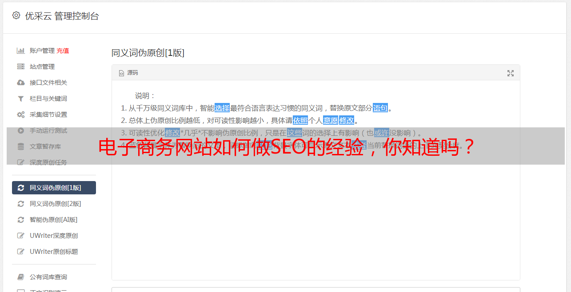This screenshot has height=292, width=571.
Task: Open UWriter深度原创 menu entry
Action: pos(54,236)
